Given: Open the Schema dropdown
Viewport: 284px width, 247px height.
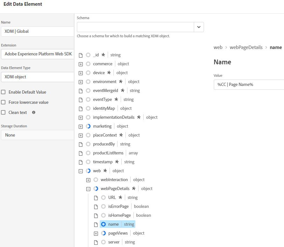Looking at the screenshot, I should click(199, 27).
